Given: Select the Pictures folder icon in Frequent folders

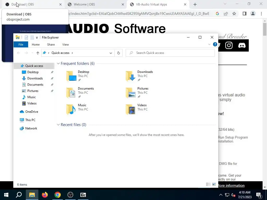Looking at the screenshot, I should pyautogui.click(x=130, y=93).
